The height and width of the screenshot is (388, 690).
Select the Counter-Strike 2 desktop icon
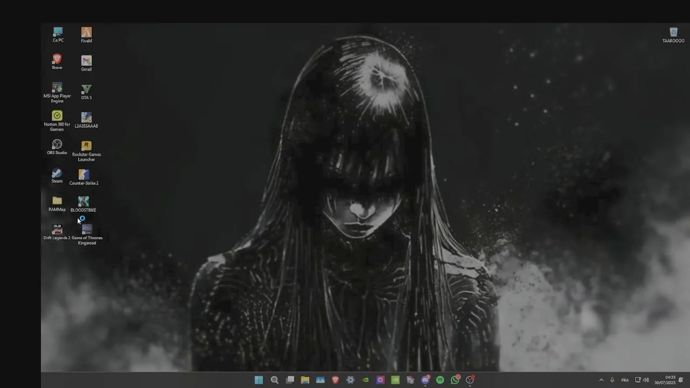point(84,177)
